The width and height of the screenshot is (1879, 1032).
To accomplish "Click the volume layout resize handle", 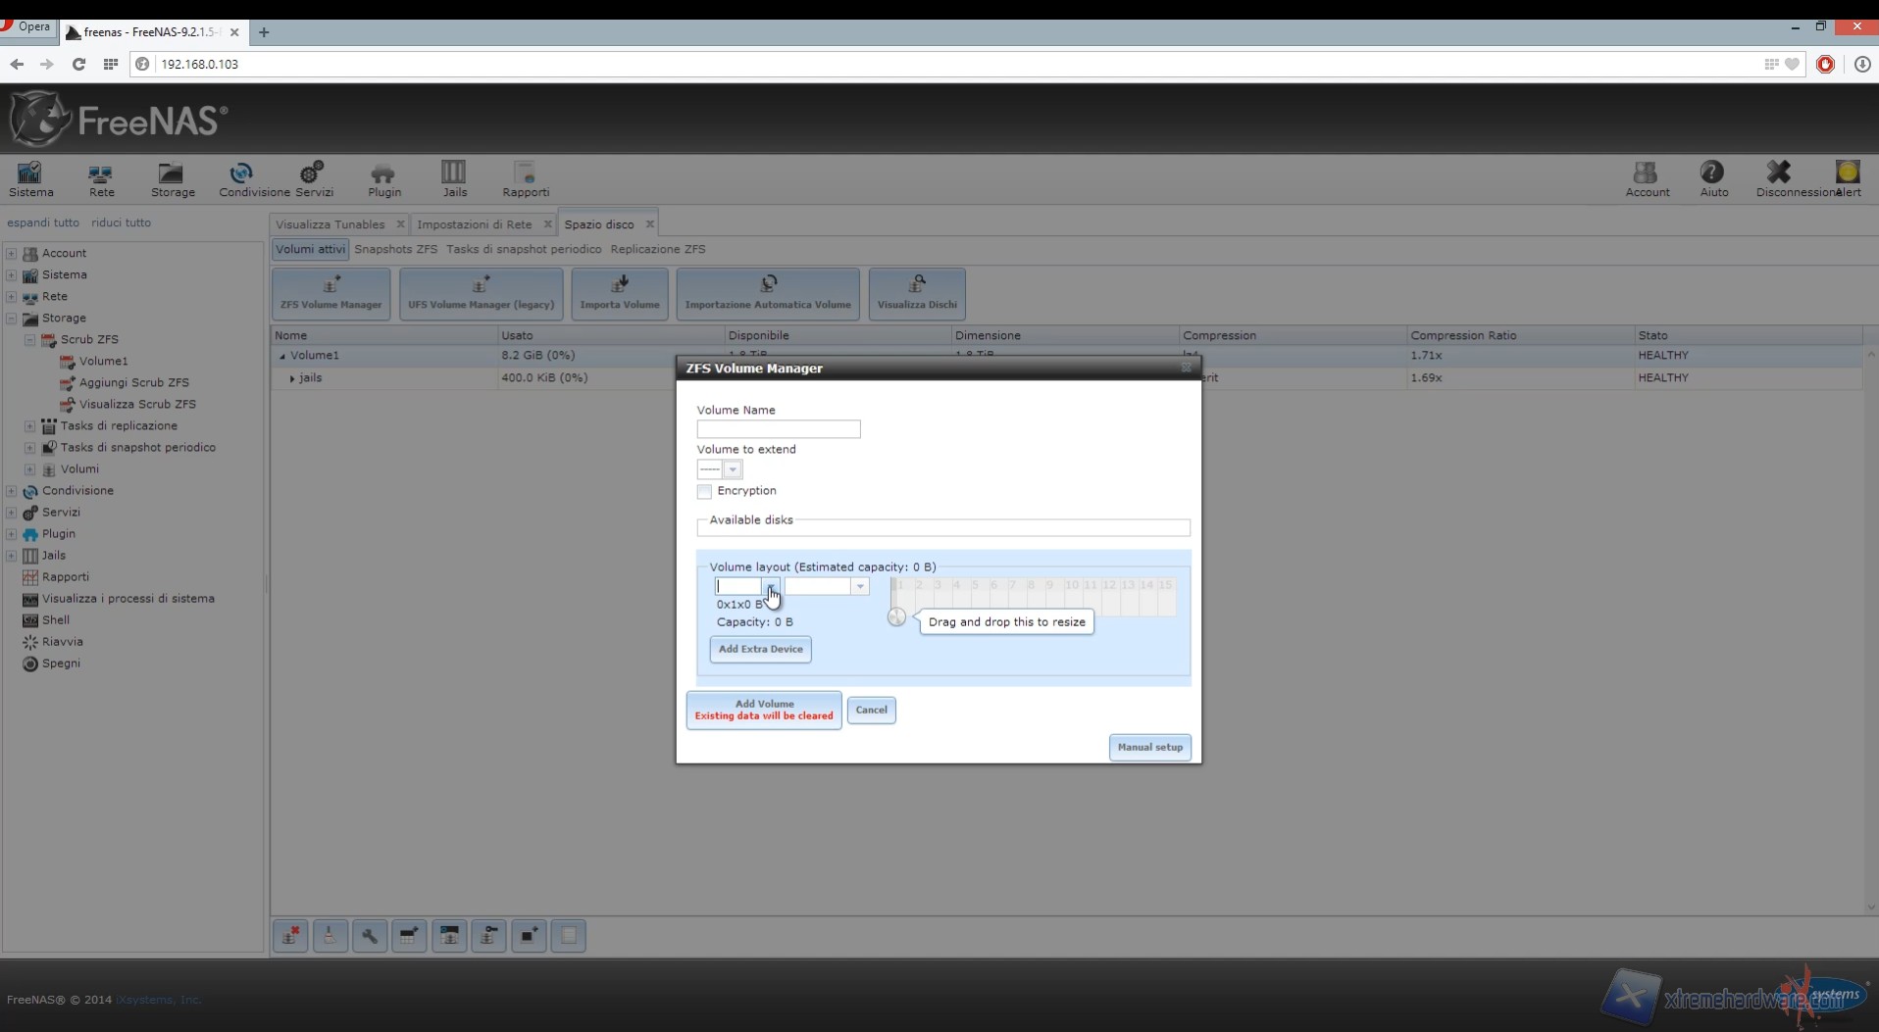I will click(896, 617).
